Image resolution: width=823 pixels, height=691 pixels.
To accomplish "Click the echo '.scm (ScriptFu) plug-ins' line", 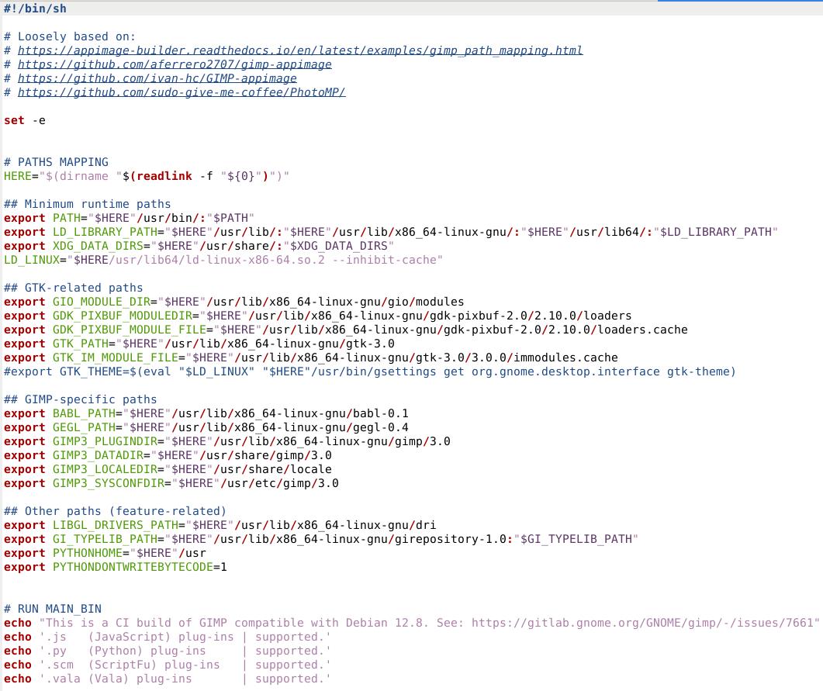I will pos(167,665).
